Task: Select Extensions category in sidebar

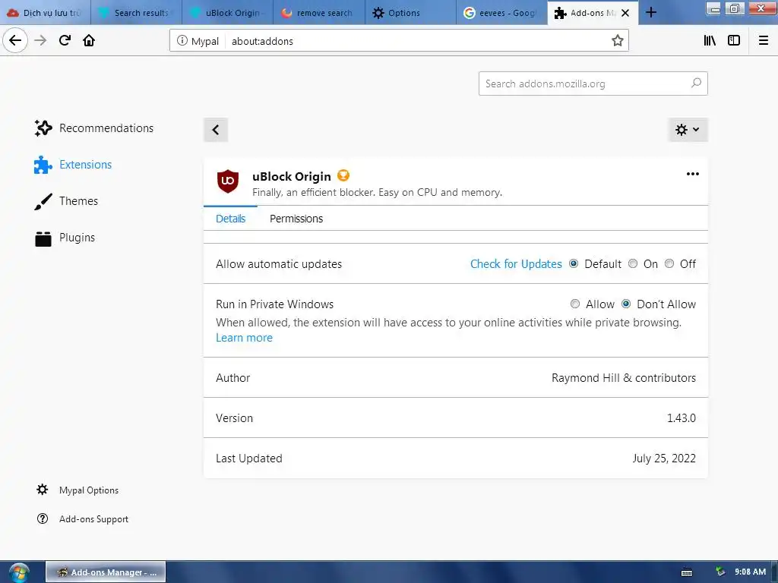Action: 73,165
